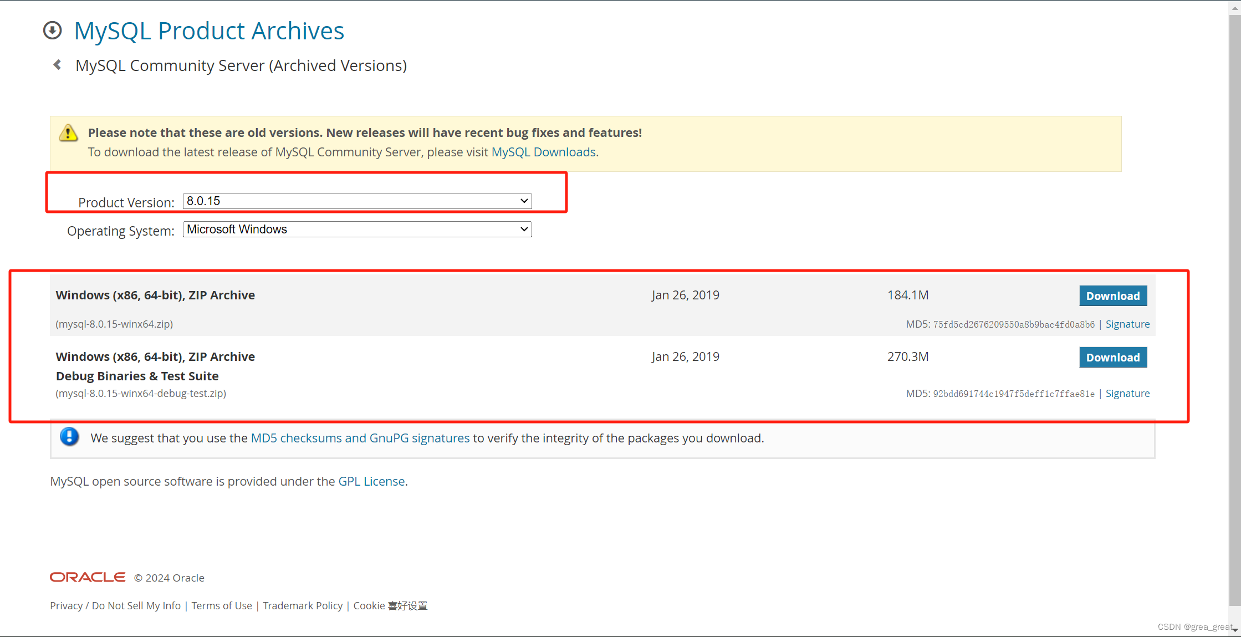Open the Trademark Policy footer link

[303, 605]
